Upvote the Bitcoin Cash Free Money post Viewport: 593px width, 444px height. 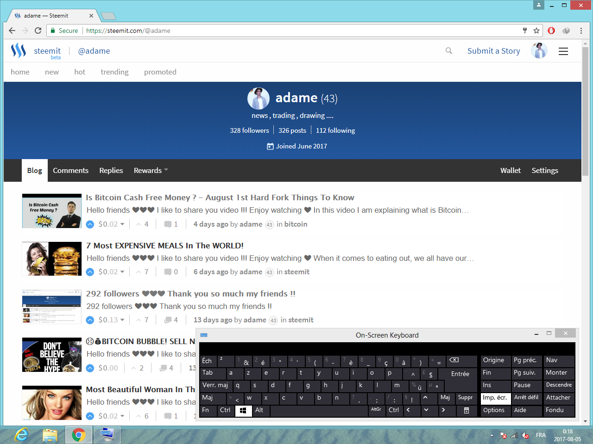[x=90, y=224]
